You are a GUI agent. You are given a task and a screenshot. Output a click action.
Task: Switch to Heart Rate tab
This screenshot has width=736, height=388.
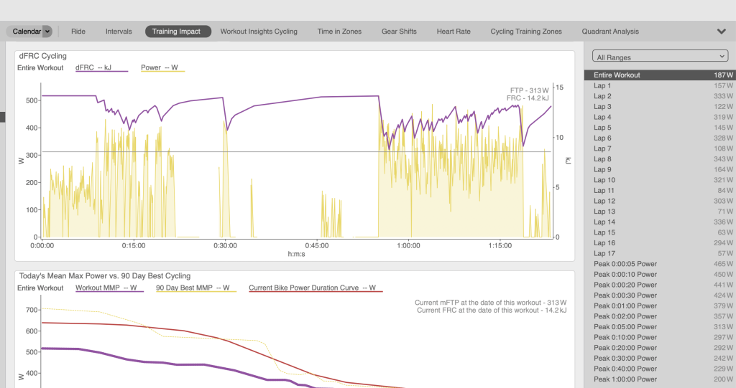tap(454, 32)
